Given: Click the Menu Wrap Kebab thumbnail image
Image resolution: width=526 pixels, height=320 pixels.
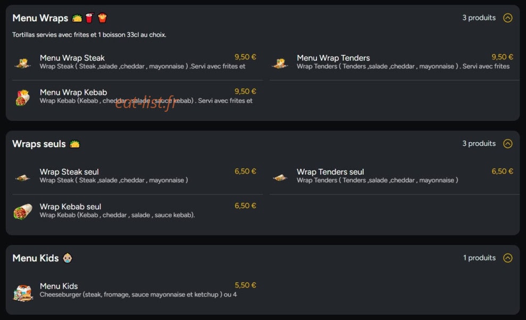Looking at the screenshot, I should click(x=23, y=97).
